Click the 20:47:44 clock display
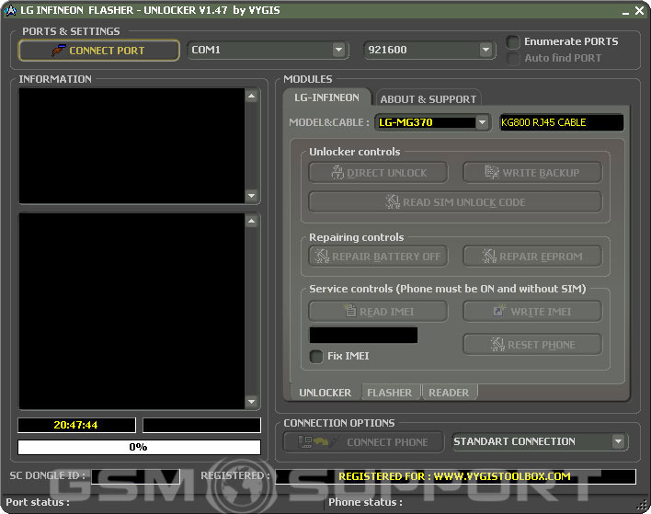 coord(76,425)
